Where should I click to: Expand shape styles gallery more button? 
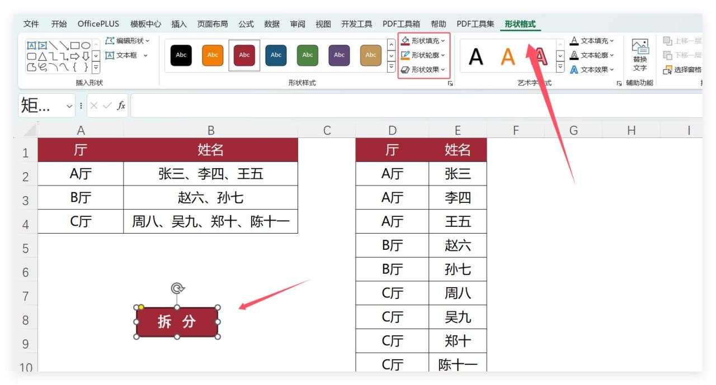coord(391,67)
